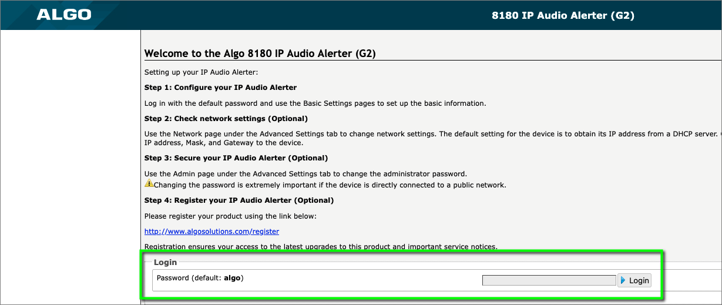Click the 'Changing the password is extremely important' note

tap(330, 185)
